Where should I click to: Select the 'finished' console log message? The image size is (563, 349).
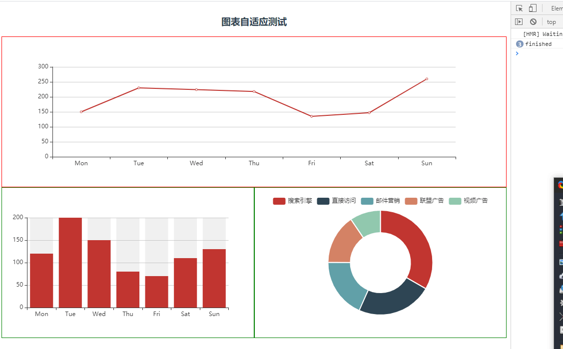point(538,44)
